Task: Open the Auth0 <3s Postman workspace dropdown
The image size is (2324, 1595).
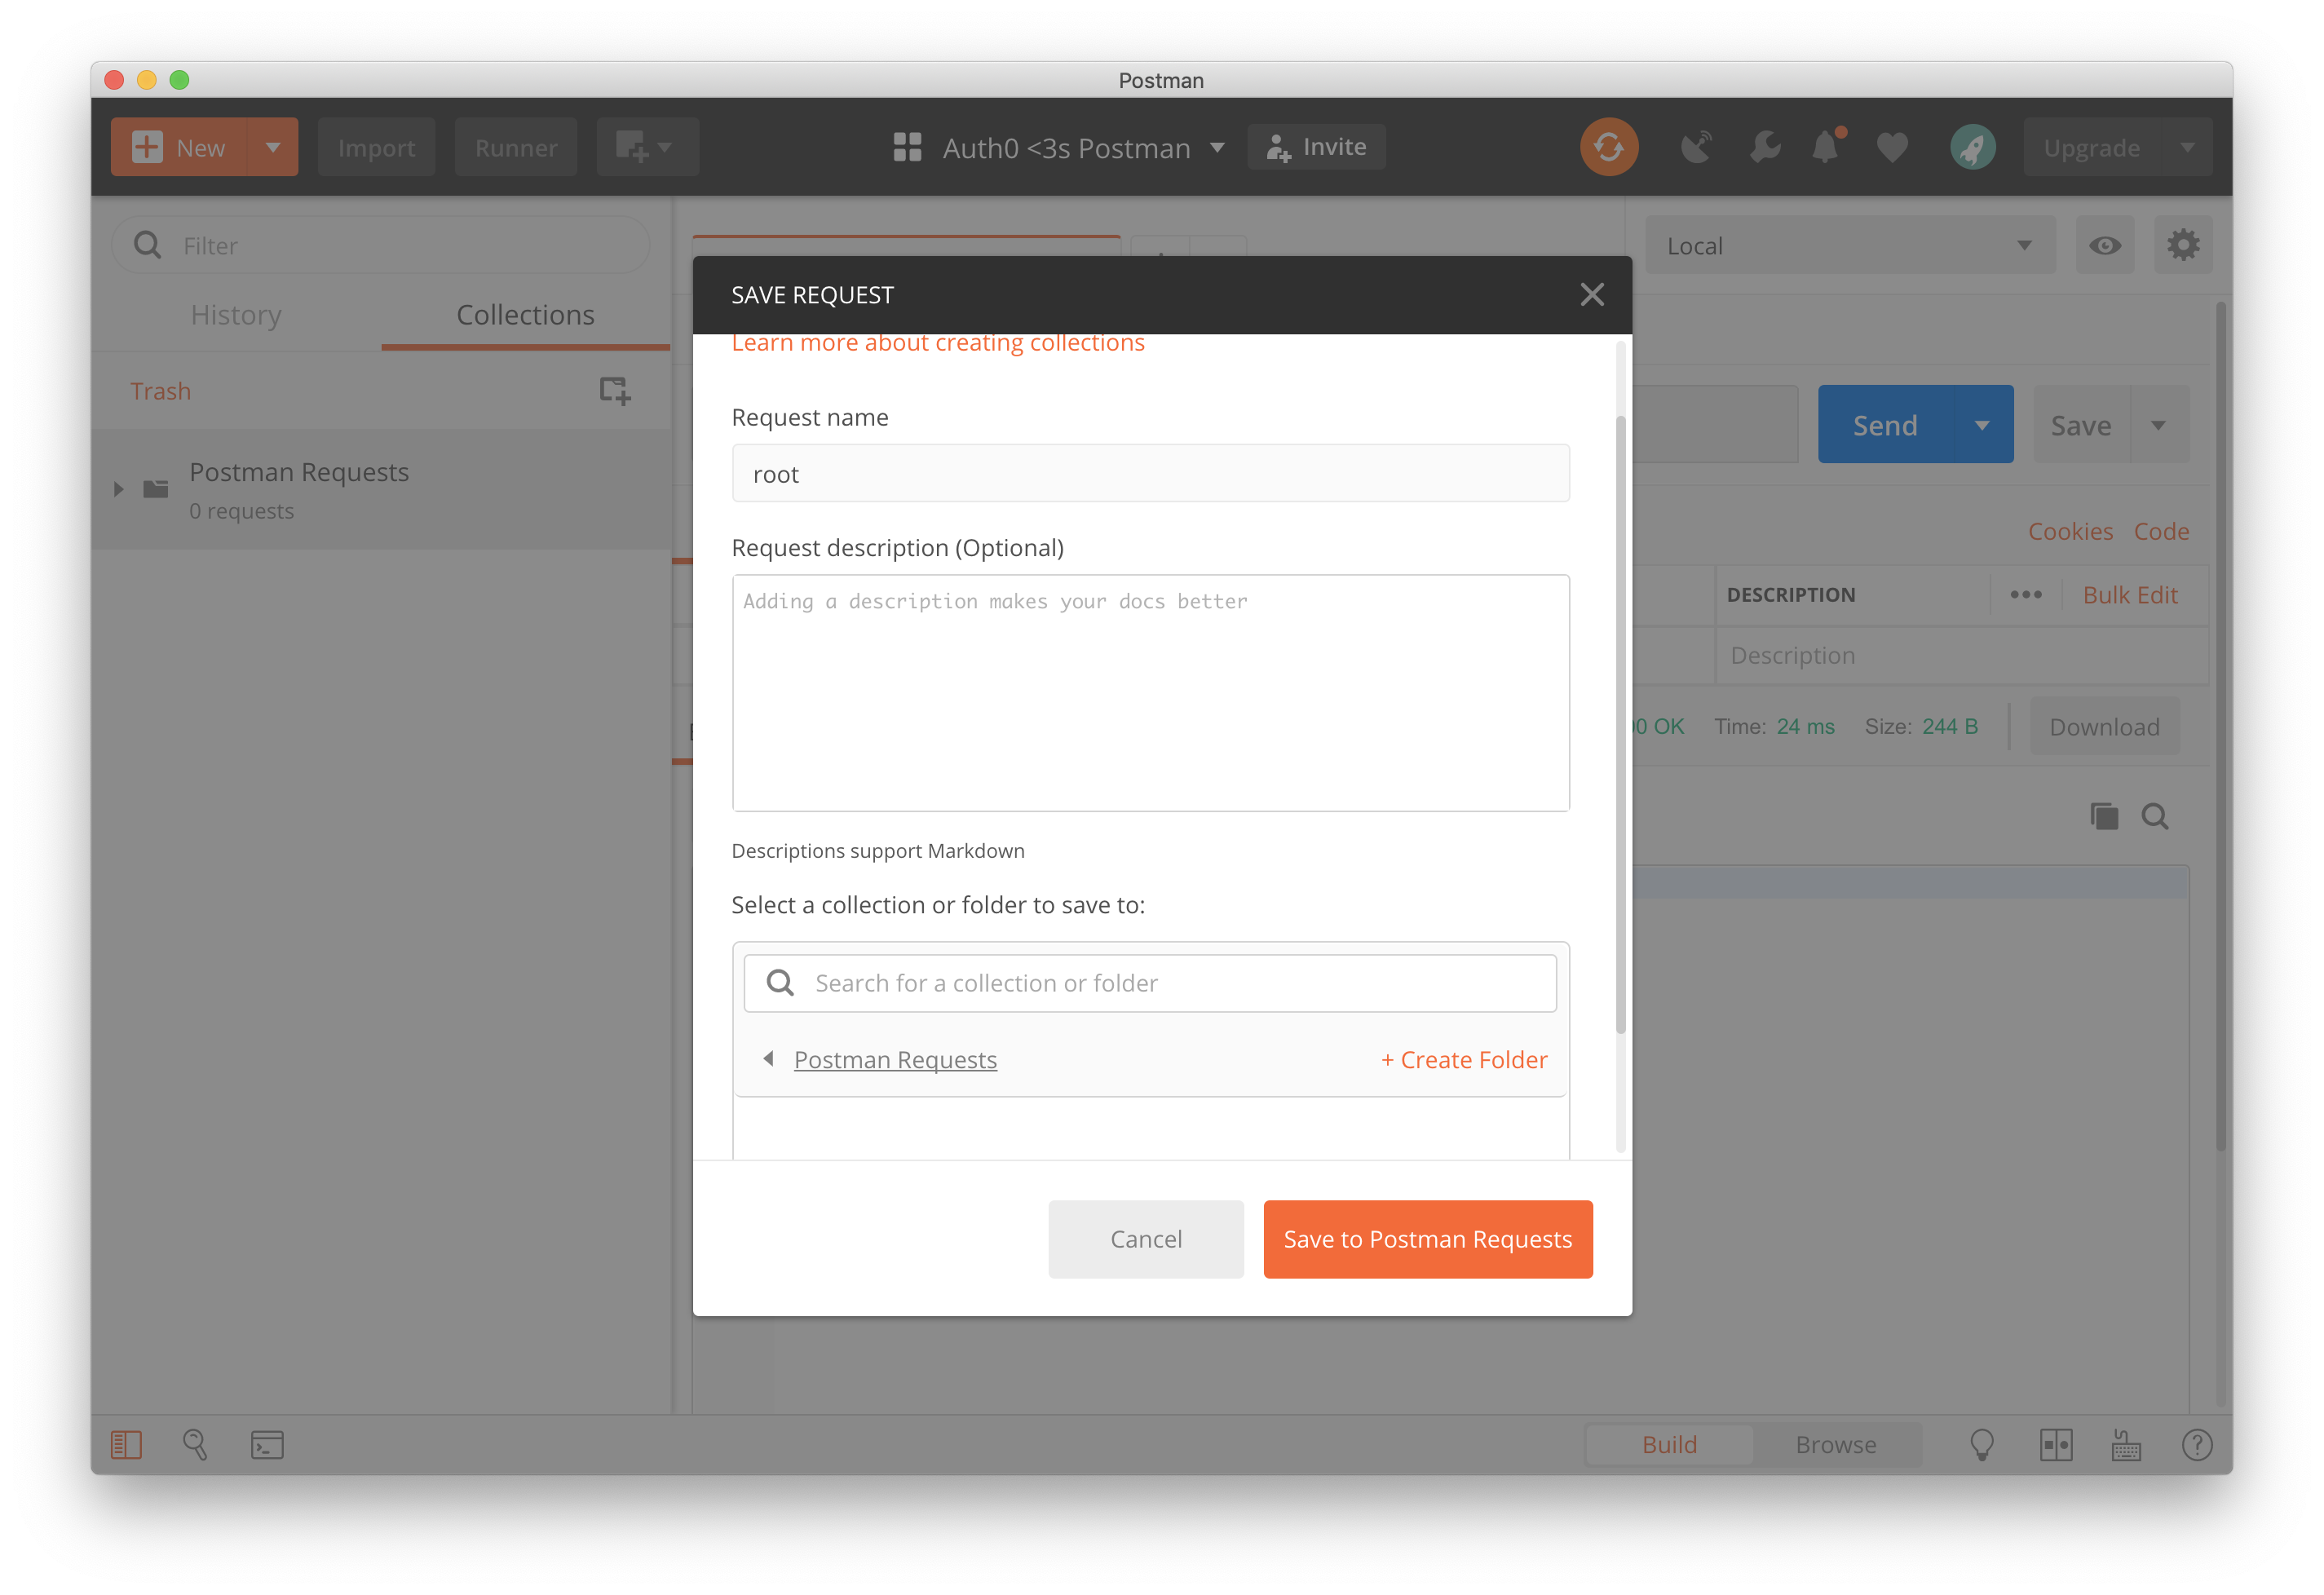Action: tap(1060, 147)
